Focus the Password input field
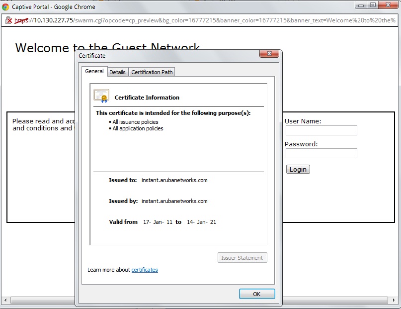401x309 pixels. 321,153
